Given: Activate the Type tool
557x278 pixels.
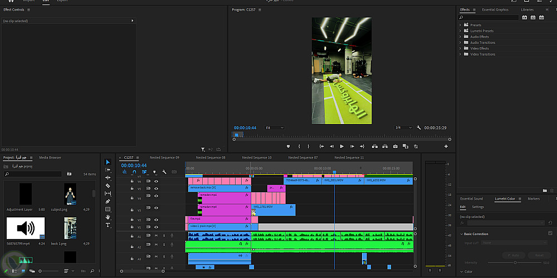Looking at the screenshot, I should tap(108, 225).
